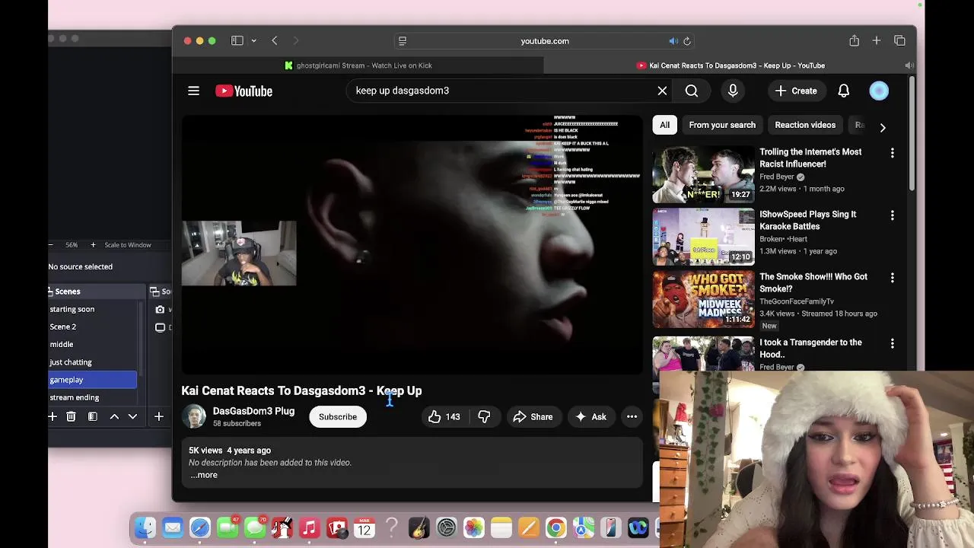Open the YouTube account avatar menu
This screenshot has height=548, width=974.
[879, 91]
